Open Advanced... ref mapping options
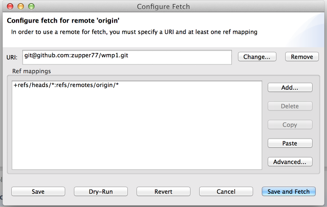The image size is (327, 207). [290, 162]
